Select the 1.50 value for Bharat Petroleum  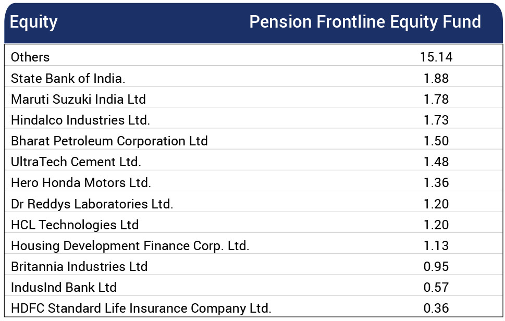coord(436,141)
